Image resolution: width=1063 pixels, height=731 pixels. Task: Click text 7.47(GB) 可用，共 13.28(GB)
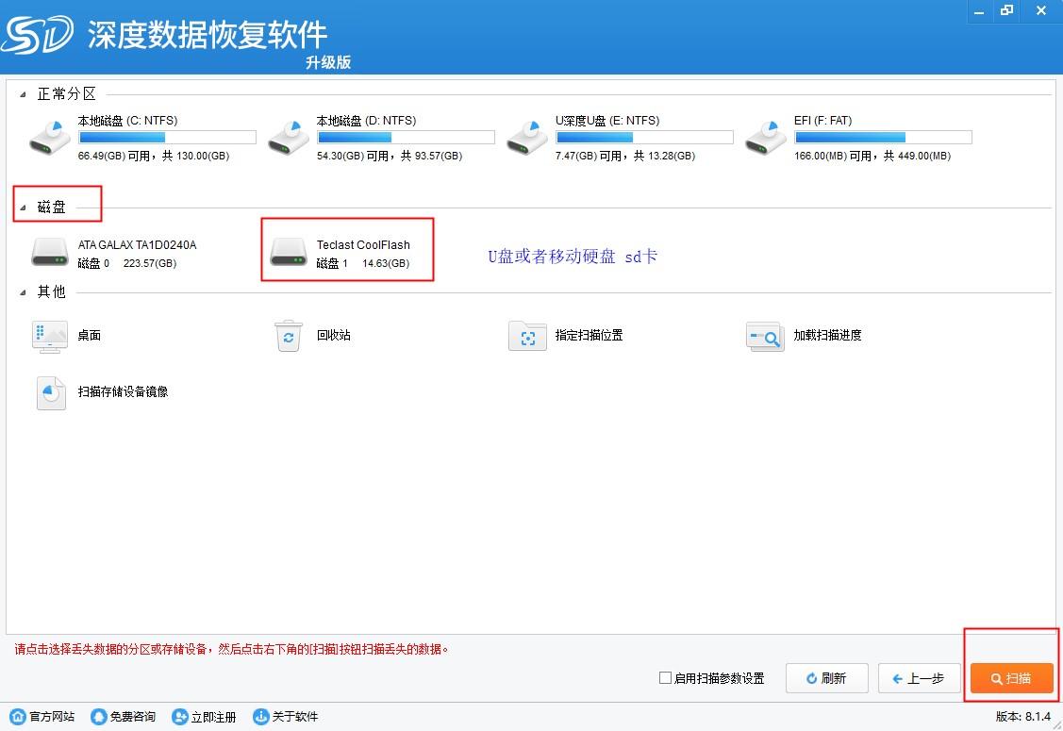point(625,156)
